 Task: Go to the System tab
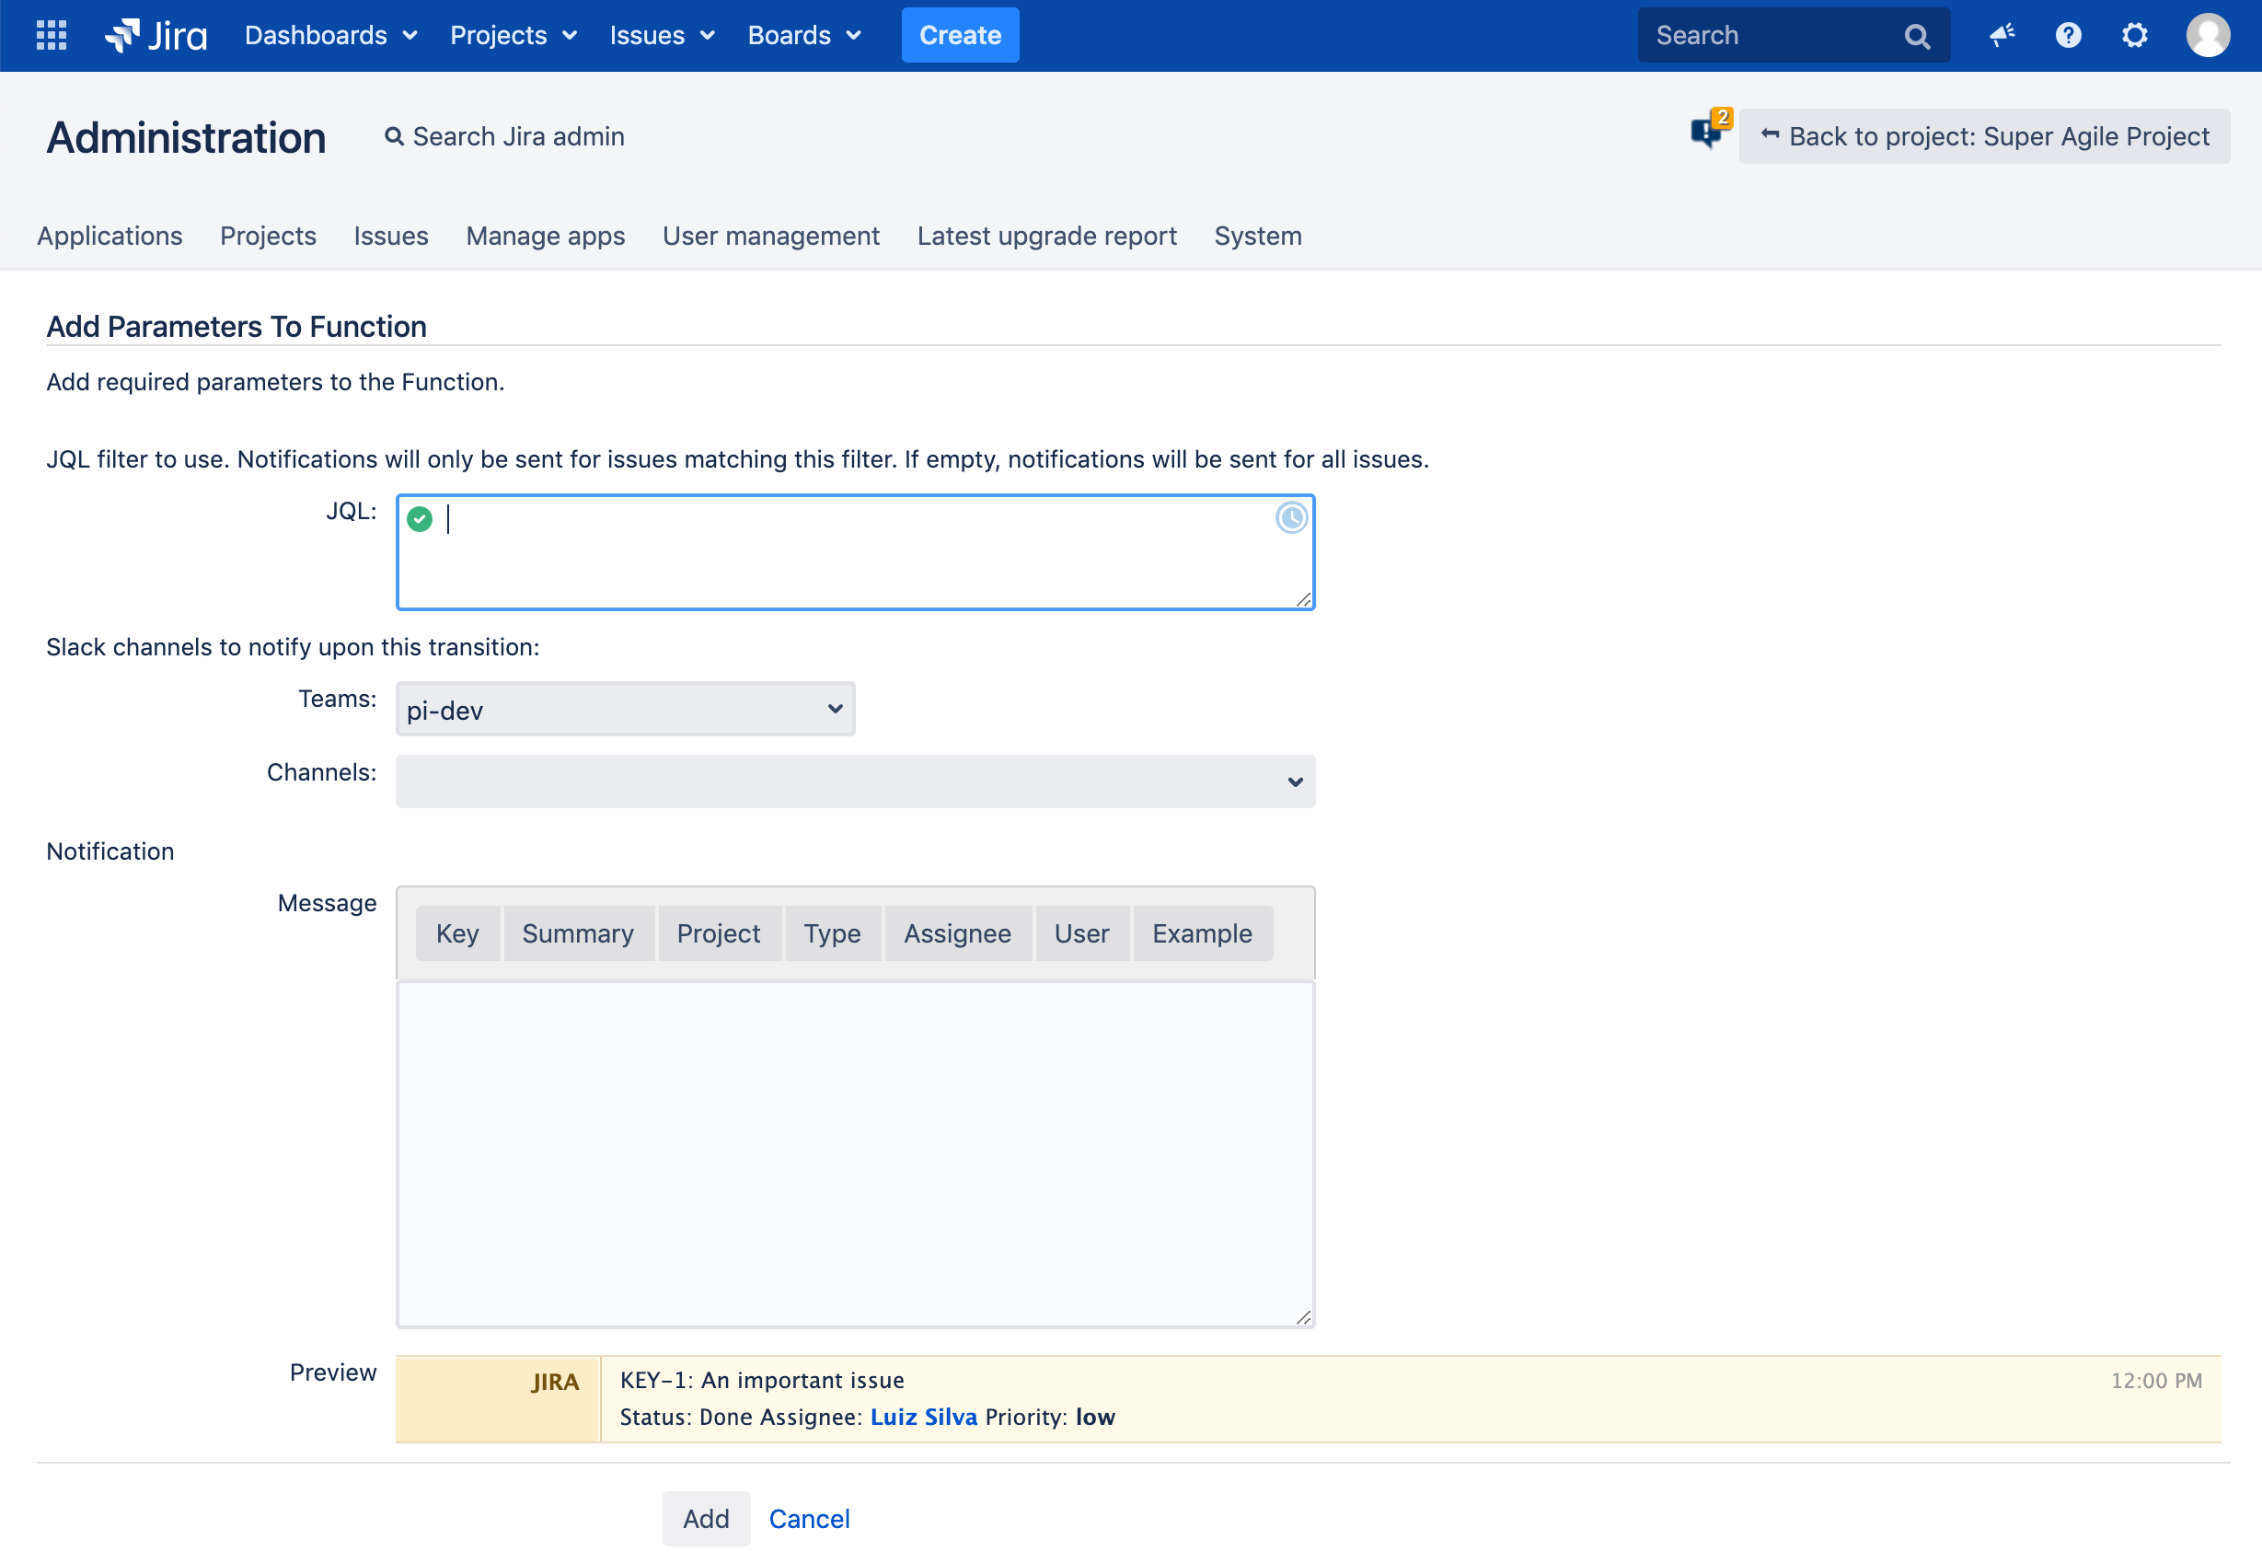tap(1257, 236)
